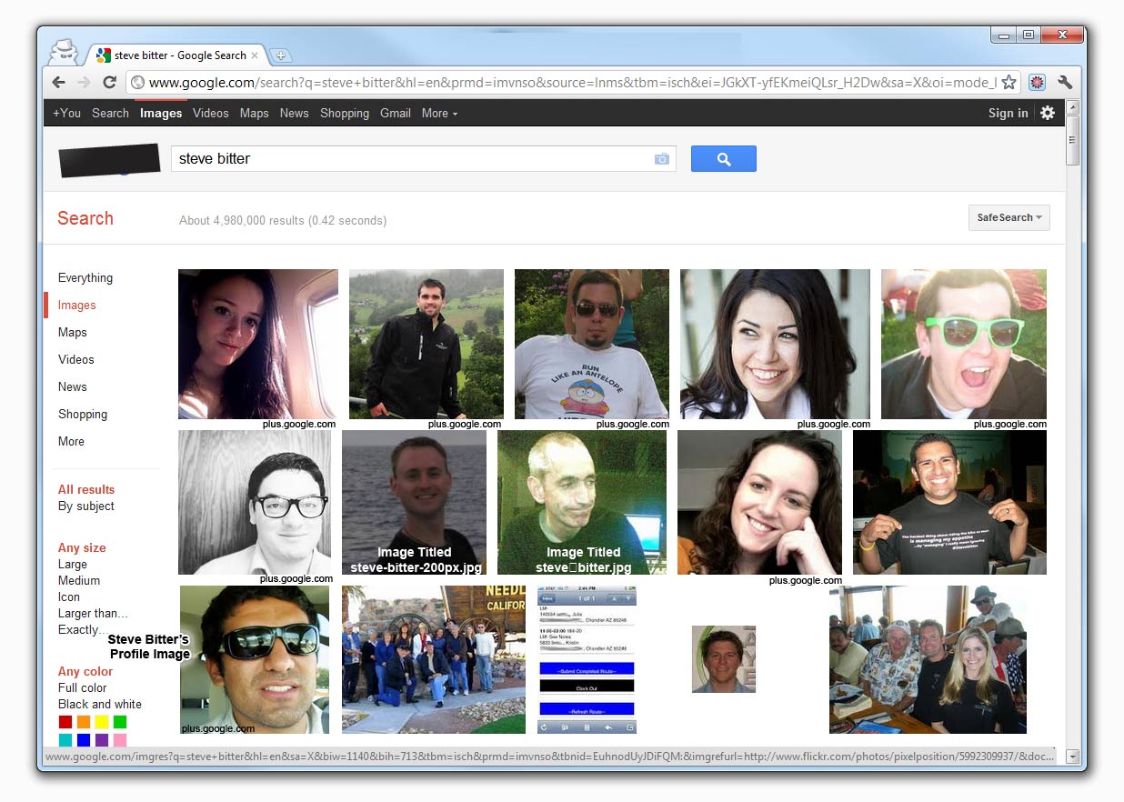Click in the steve bitter search field
This screenshot has width=1124, height=802.
(x=409, y=159)
